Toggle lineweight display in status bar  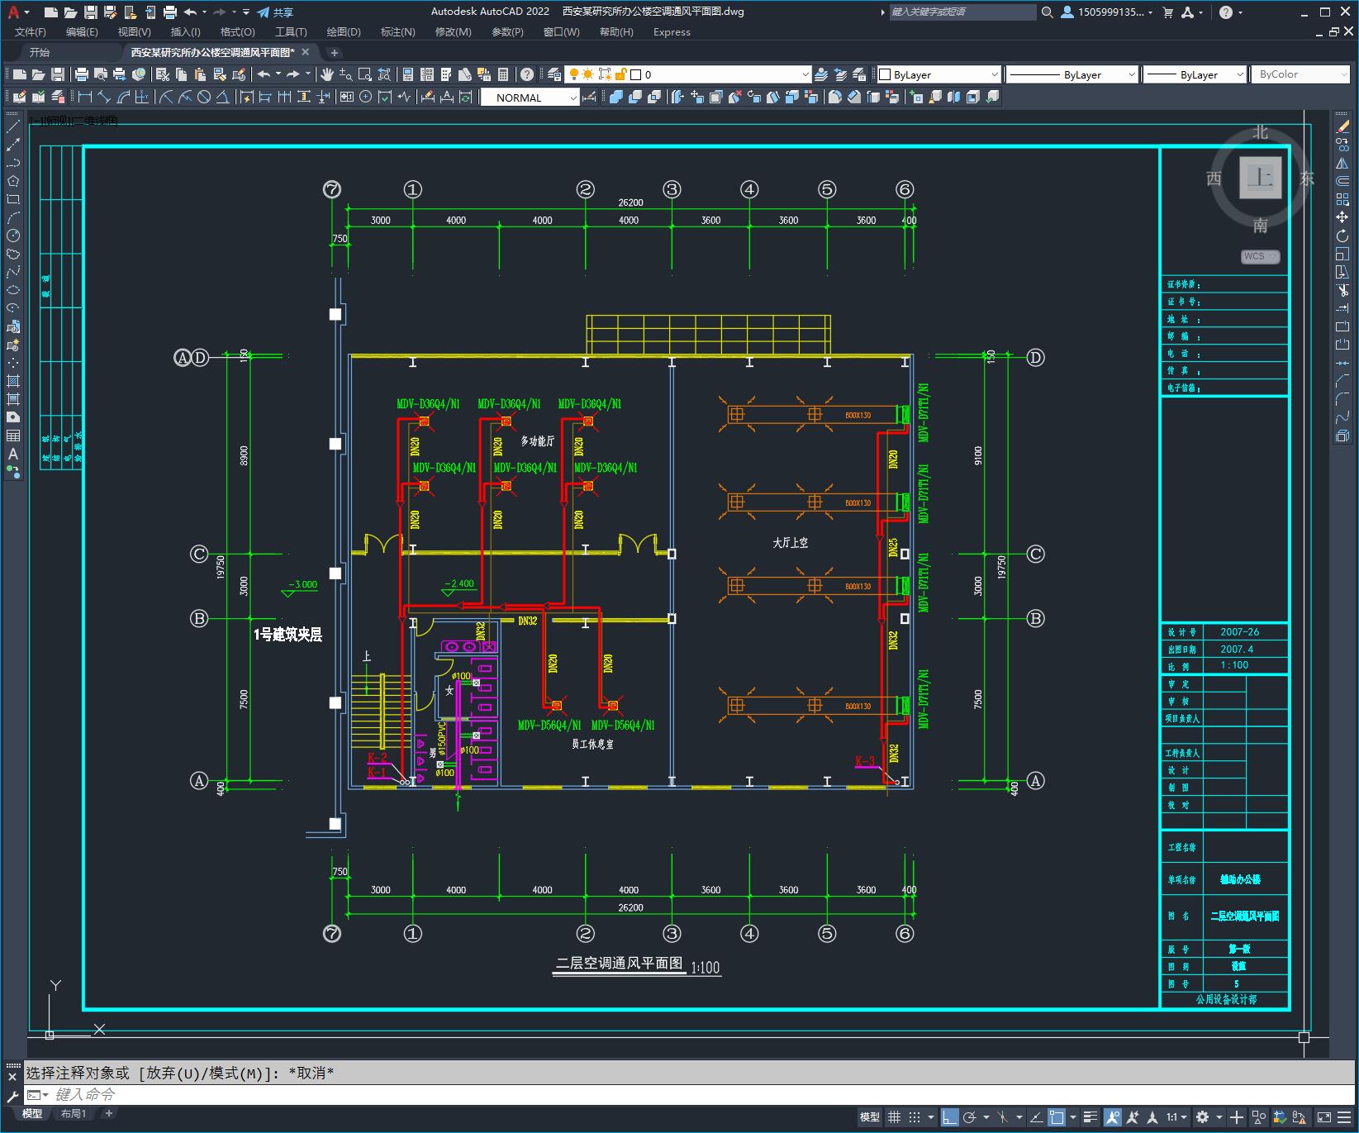pos(1091,1117)
